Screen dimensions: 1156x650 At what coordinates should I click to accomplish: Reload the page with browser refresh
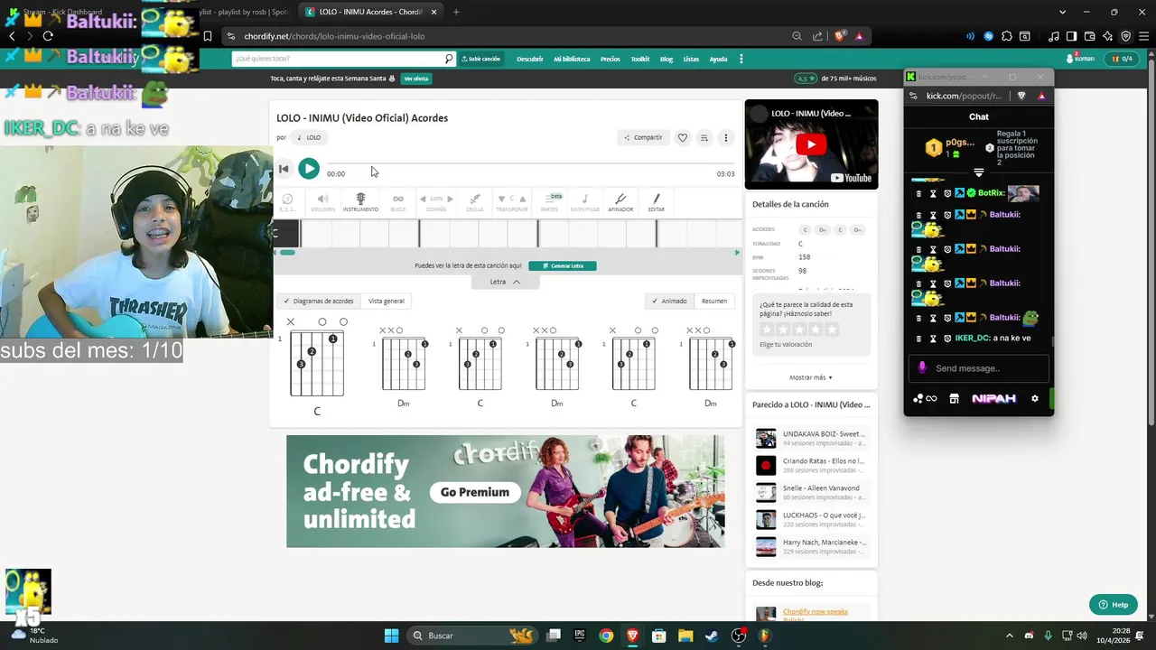click(x=48, y=36)
